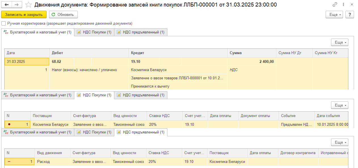Go back with the left arrow icon

pyautogui.click(x=7, y=5)
